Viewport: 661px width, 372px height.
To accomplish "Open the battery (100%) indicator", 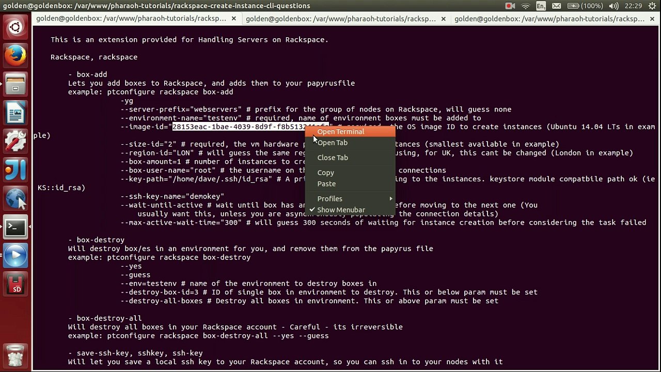I will pos(586,6).
